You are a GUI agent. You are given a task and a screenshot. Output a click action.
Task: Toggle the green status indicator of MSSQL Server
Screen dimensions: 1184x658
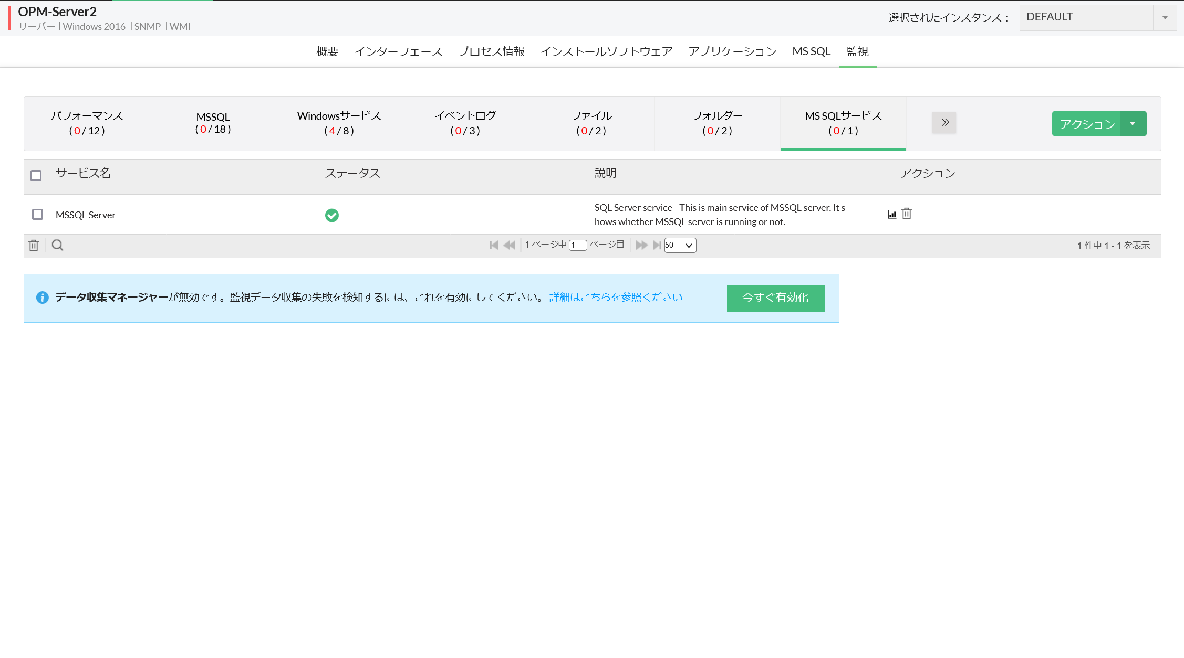point(332,215)
